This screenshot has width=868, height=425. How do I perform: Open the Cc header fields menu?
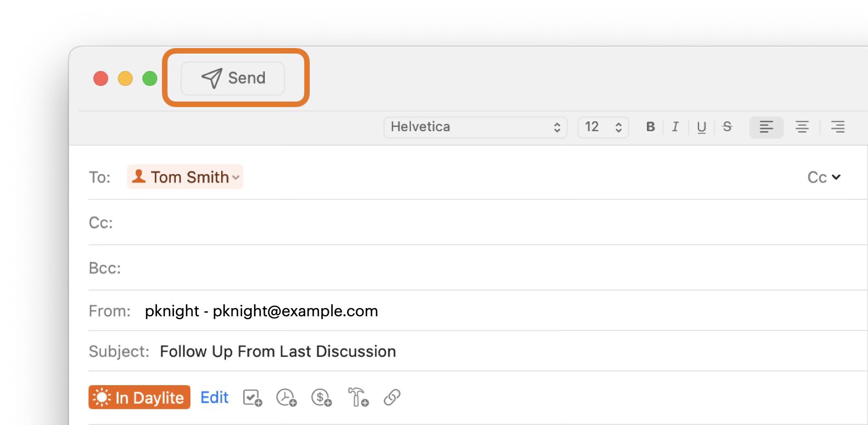824,178
